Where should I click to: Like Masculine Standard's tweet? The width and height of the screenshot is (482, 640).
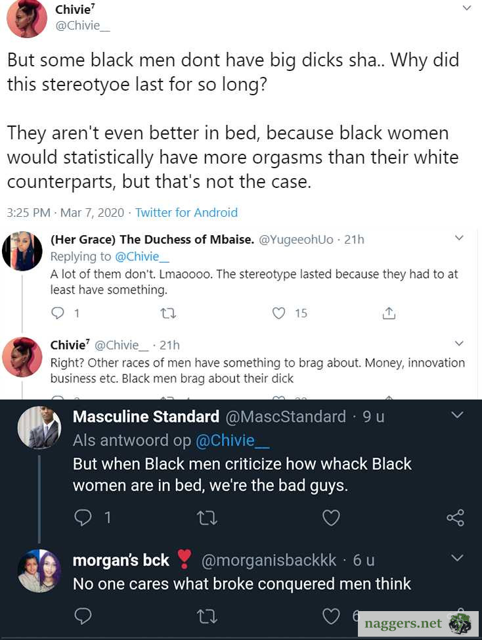(x=331, y=518)
